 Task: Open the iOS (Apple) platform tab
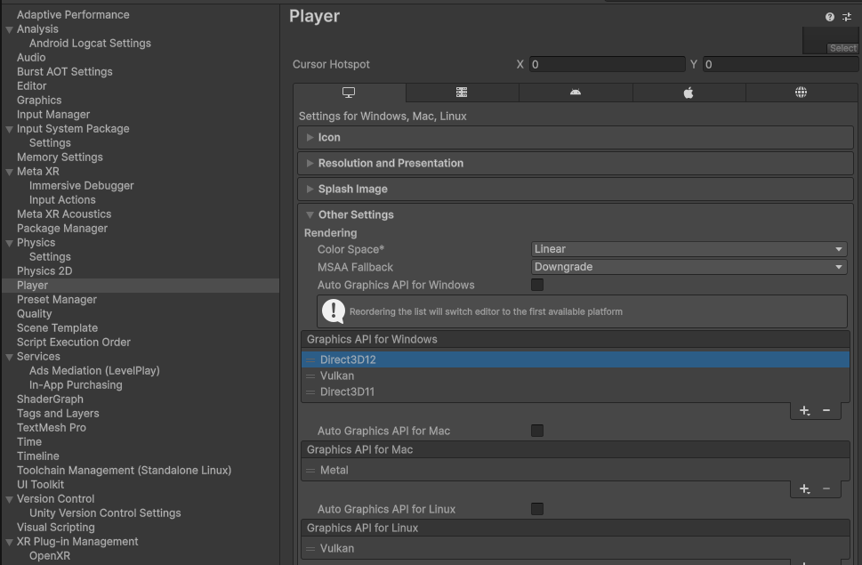pyautogui.click(x=689, y=93)
